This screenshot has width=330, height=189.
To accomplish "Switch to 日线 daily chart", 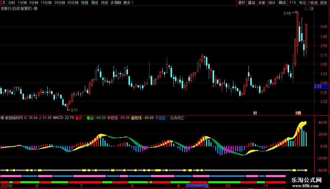I will point(85,3).
